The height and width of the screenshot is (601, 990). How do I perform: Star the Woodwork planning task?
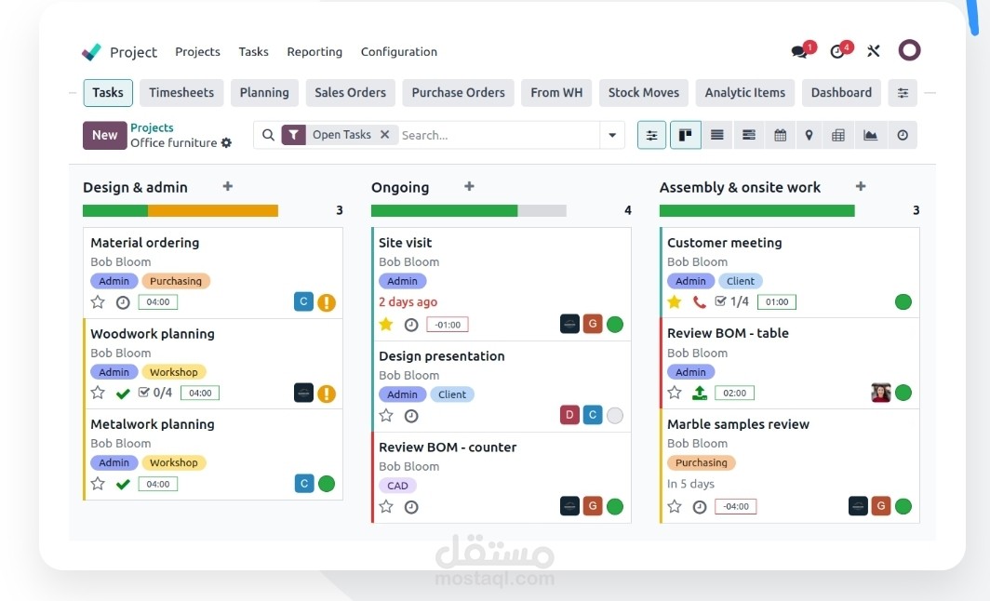tap(98, 393)
